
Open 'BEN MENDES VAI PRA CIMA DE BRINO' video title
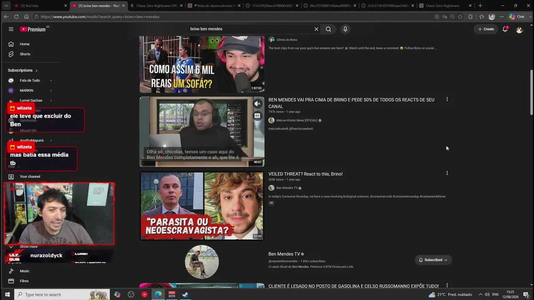coord(351,103)
